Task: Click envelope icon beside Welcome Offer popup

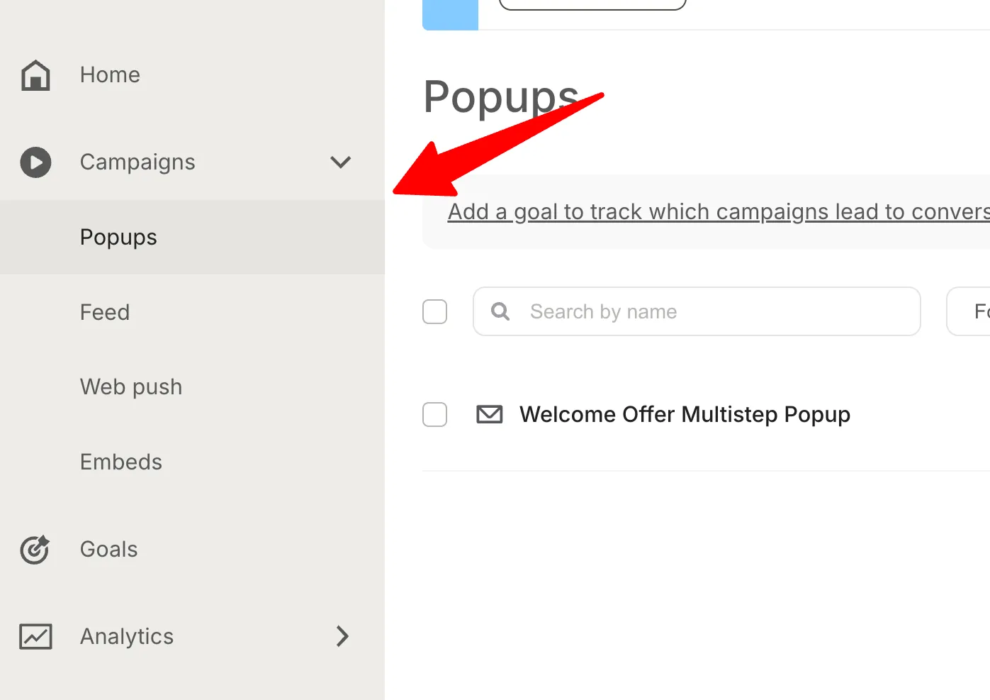Action: click(490, 414)
